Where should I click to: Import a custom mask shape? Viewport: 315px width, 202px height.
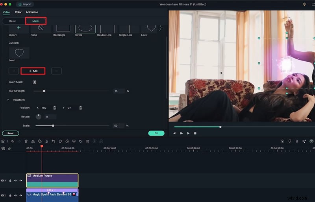pos(19,29)
